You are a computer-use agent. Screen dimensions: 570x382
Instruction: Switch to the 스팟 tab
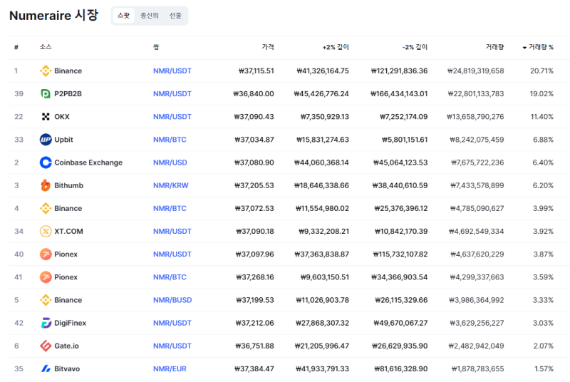123,16
